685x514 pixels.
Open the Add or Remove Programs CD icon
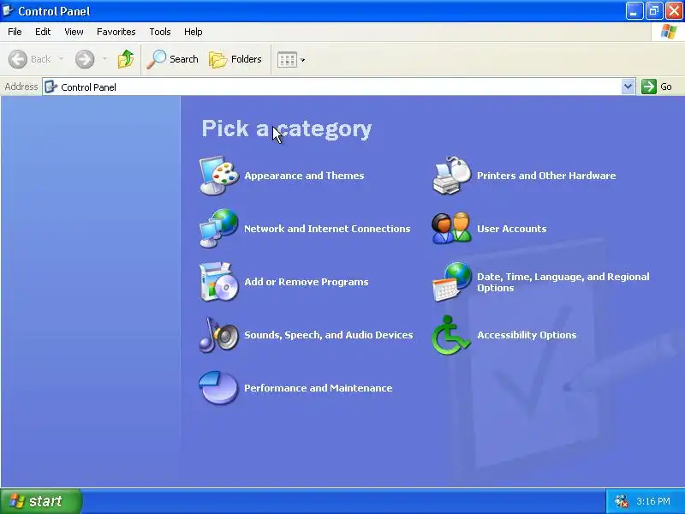click(219, 282)
